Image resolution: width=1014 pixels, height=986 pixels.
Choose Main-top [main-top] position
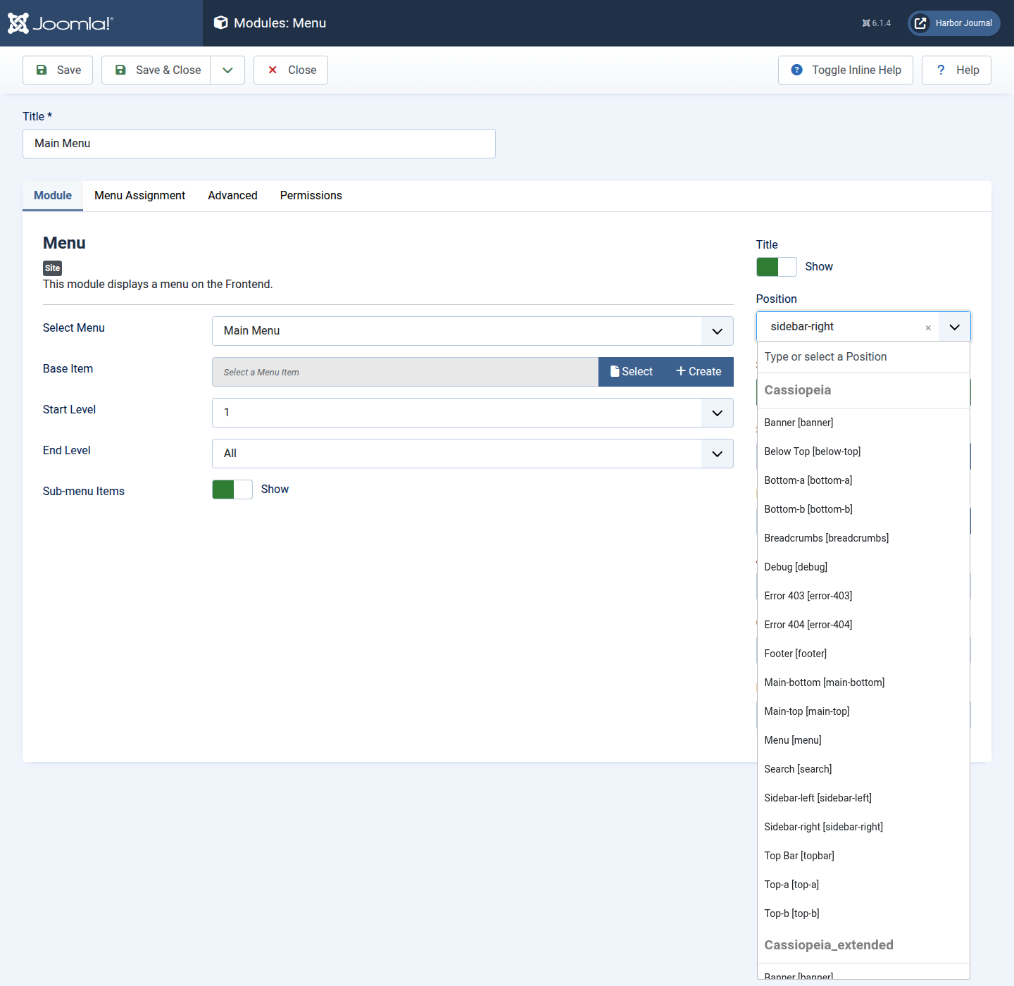click(x=863, y=711)
